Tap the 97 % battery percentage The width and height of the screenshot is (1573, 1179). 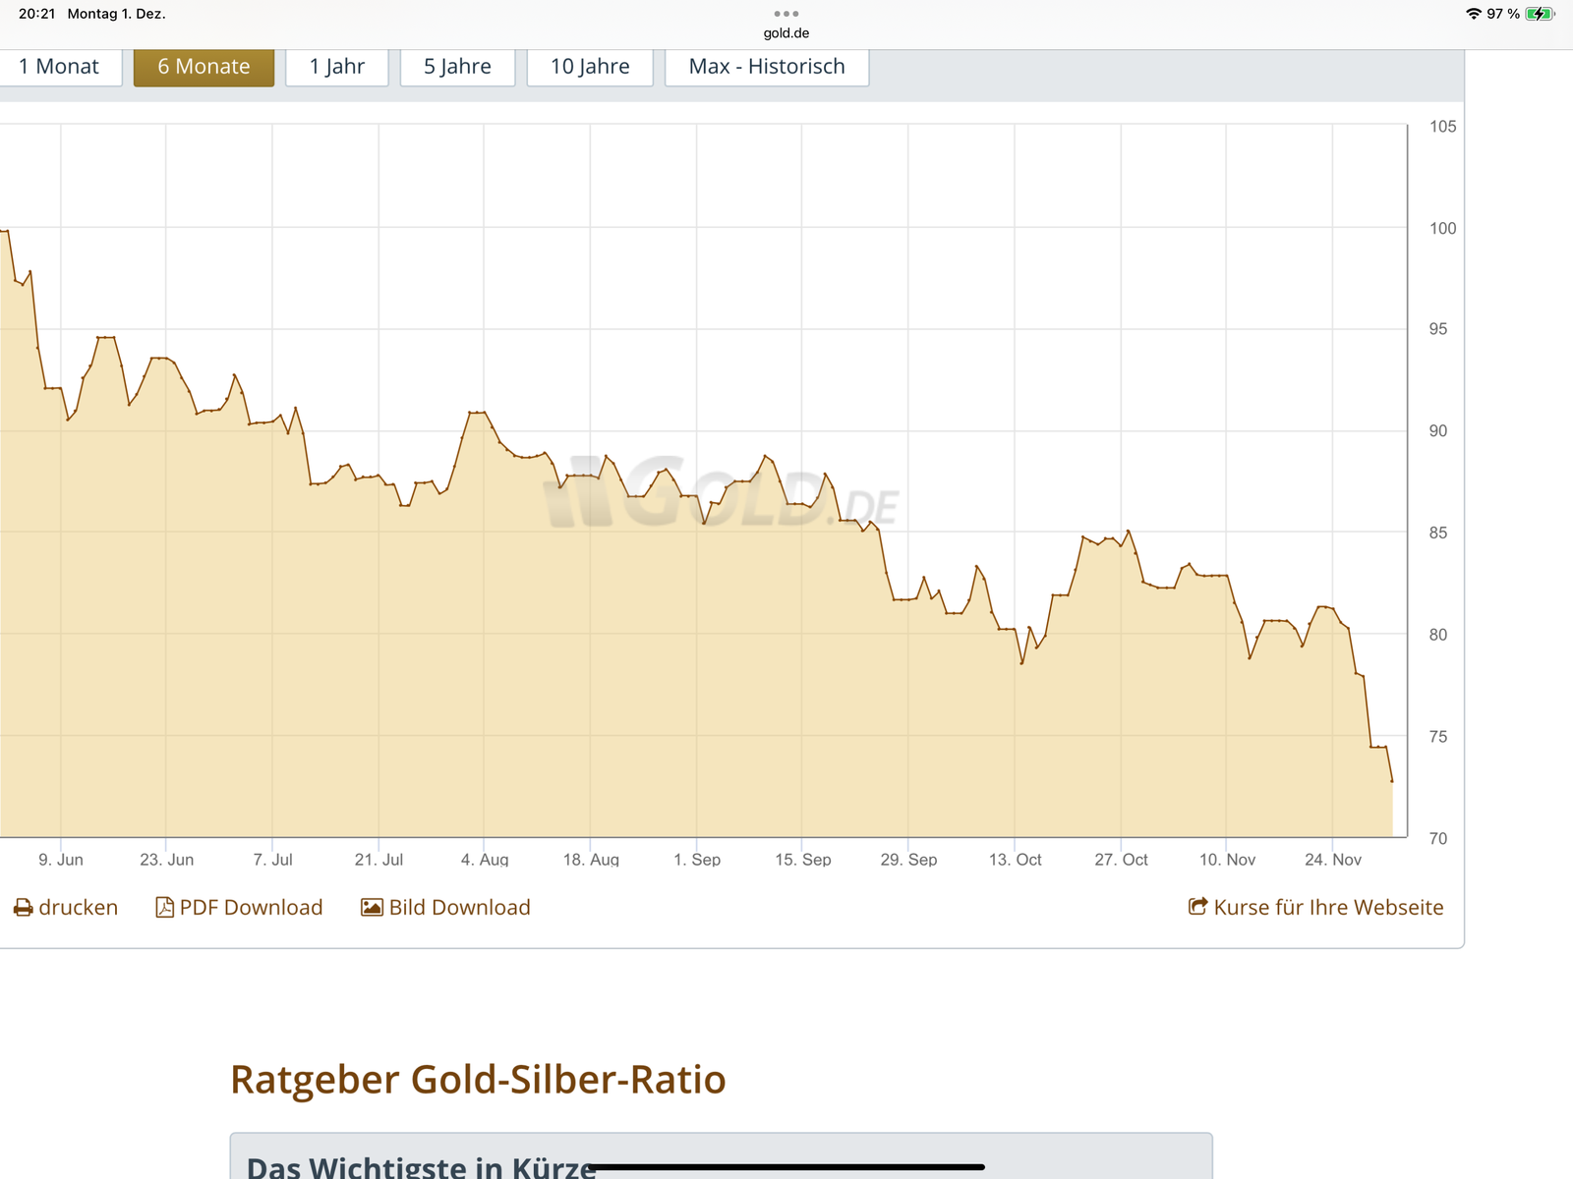1503,14
